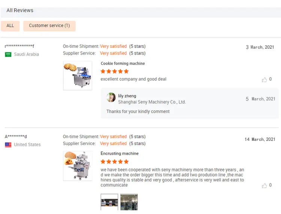Click the reviewer name r**************f
The width and height of the screenshot is (281, 214).
click(19, 46)
